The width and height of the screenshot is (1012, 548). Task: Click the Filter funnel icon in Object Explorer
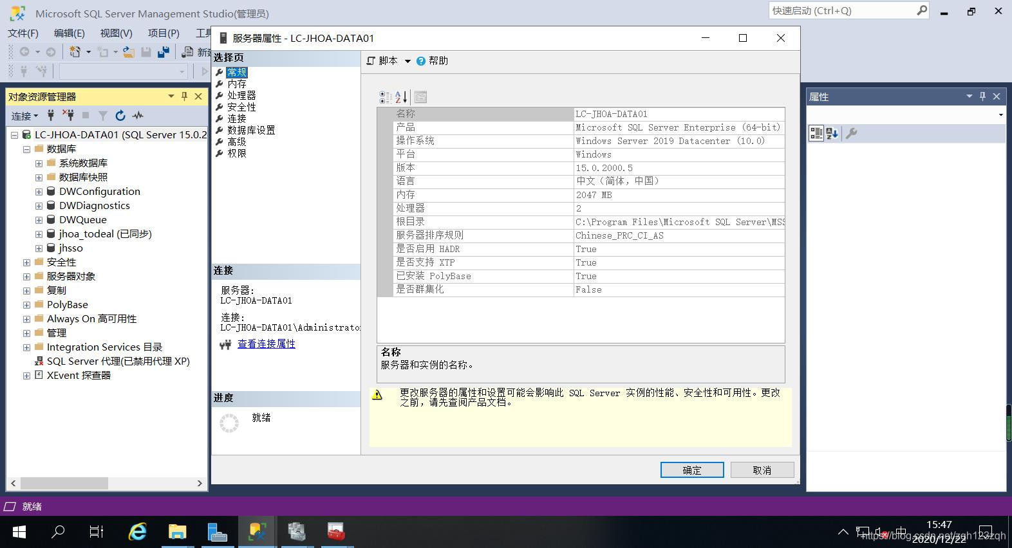(x=103, y=116)
